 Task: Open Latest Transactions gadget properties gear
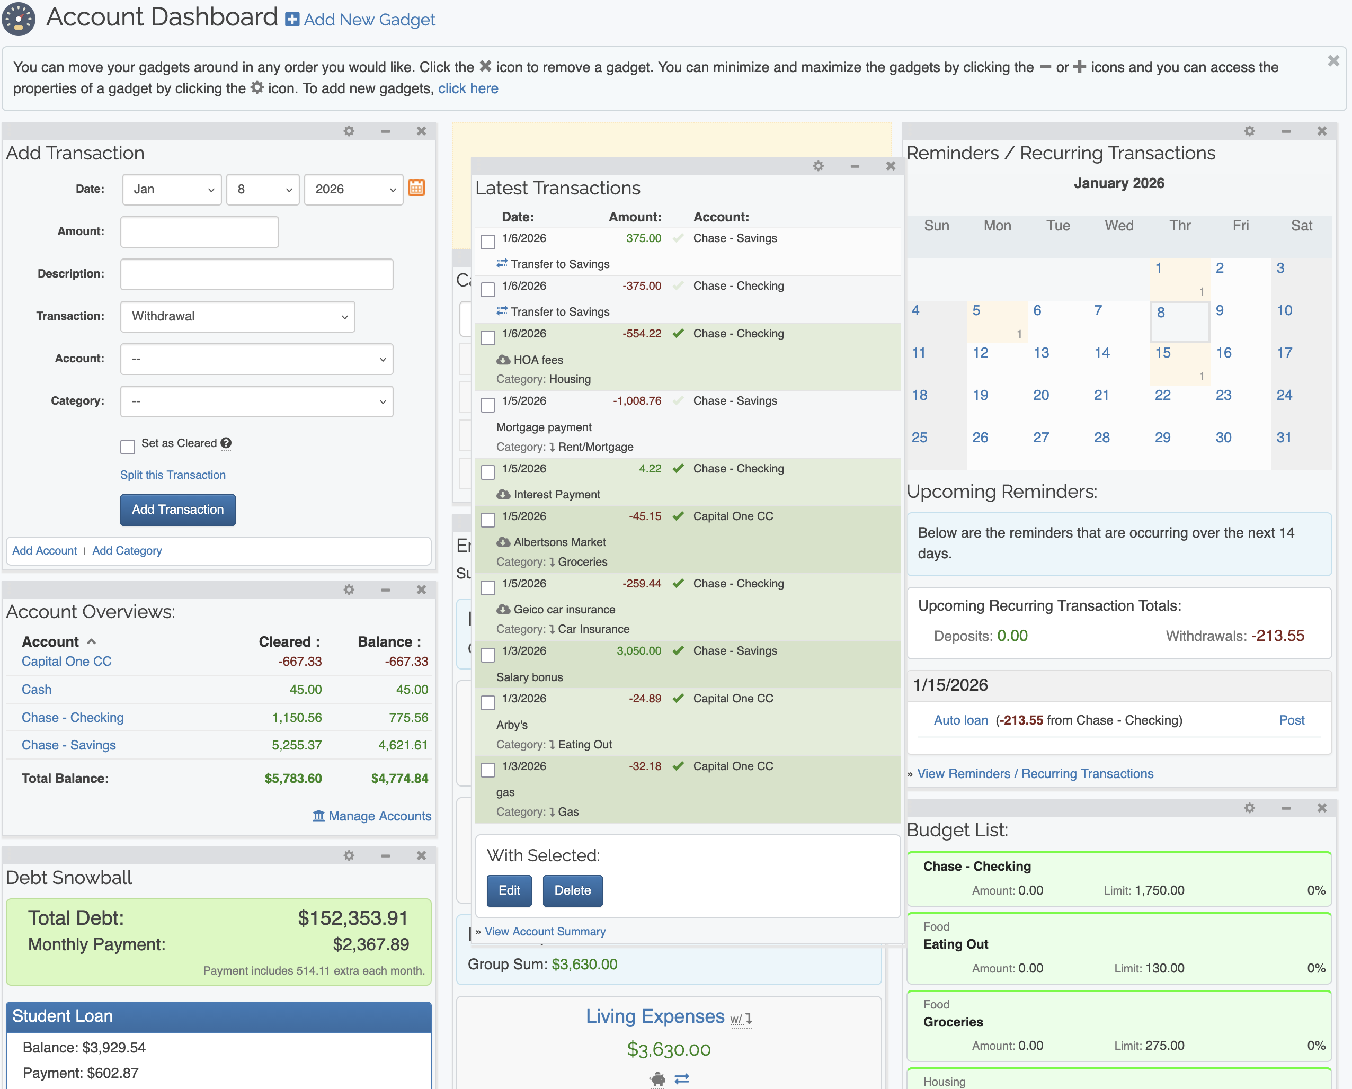coord(818,166)
